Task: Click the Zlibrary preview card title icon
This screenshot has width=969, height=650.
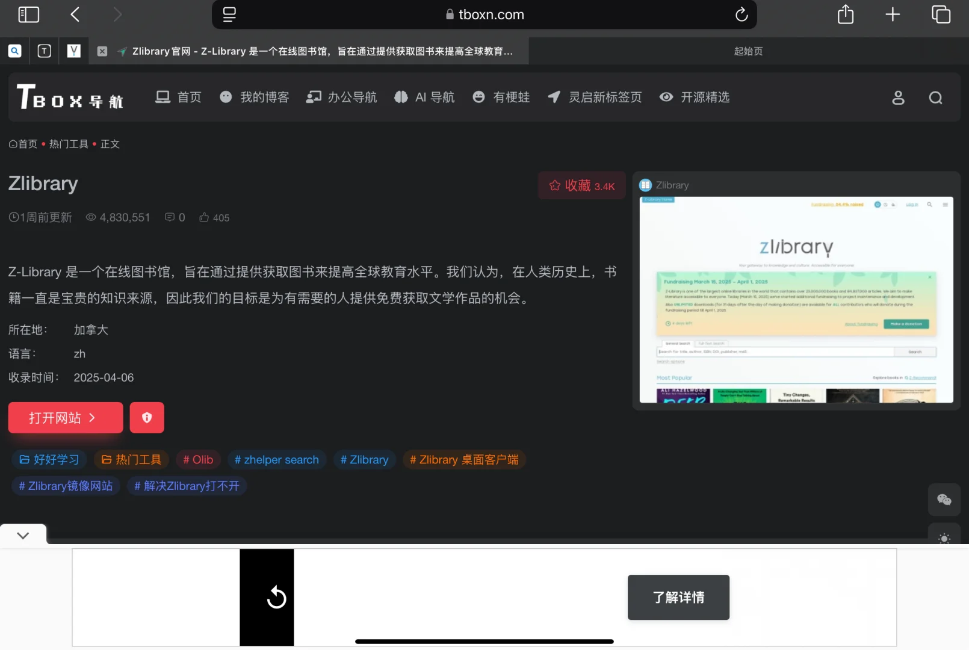Action: click(645, 185)
